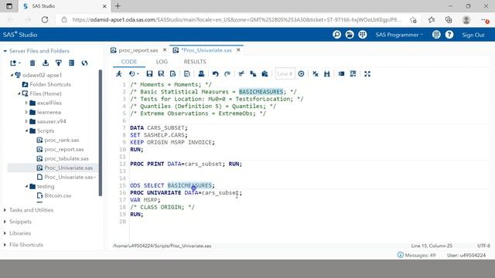
Task: Click the download icon in the files panel
Action: click(46, 63)
